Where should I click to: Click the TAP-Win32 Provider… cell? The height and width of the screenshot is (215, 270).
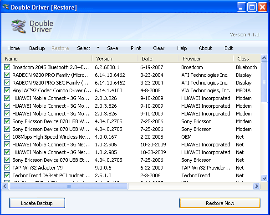206,168
